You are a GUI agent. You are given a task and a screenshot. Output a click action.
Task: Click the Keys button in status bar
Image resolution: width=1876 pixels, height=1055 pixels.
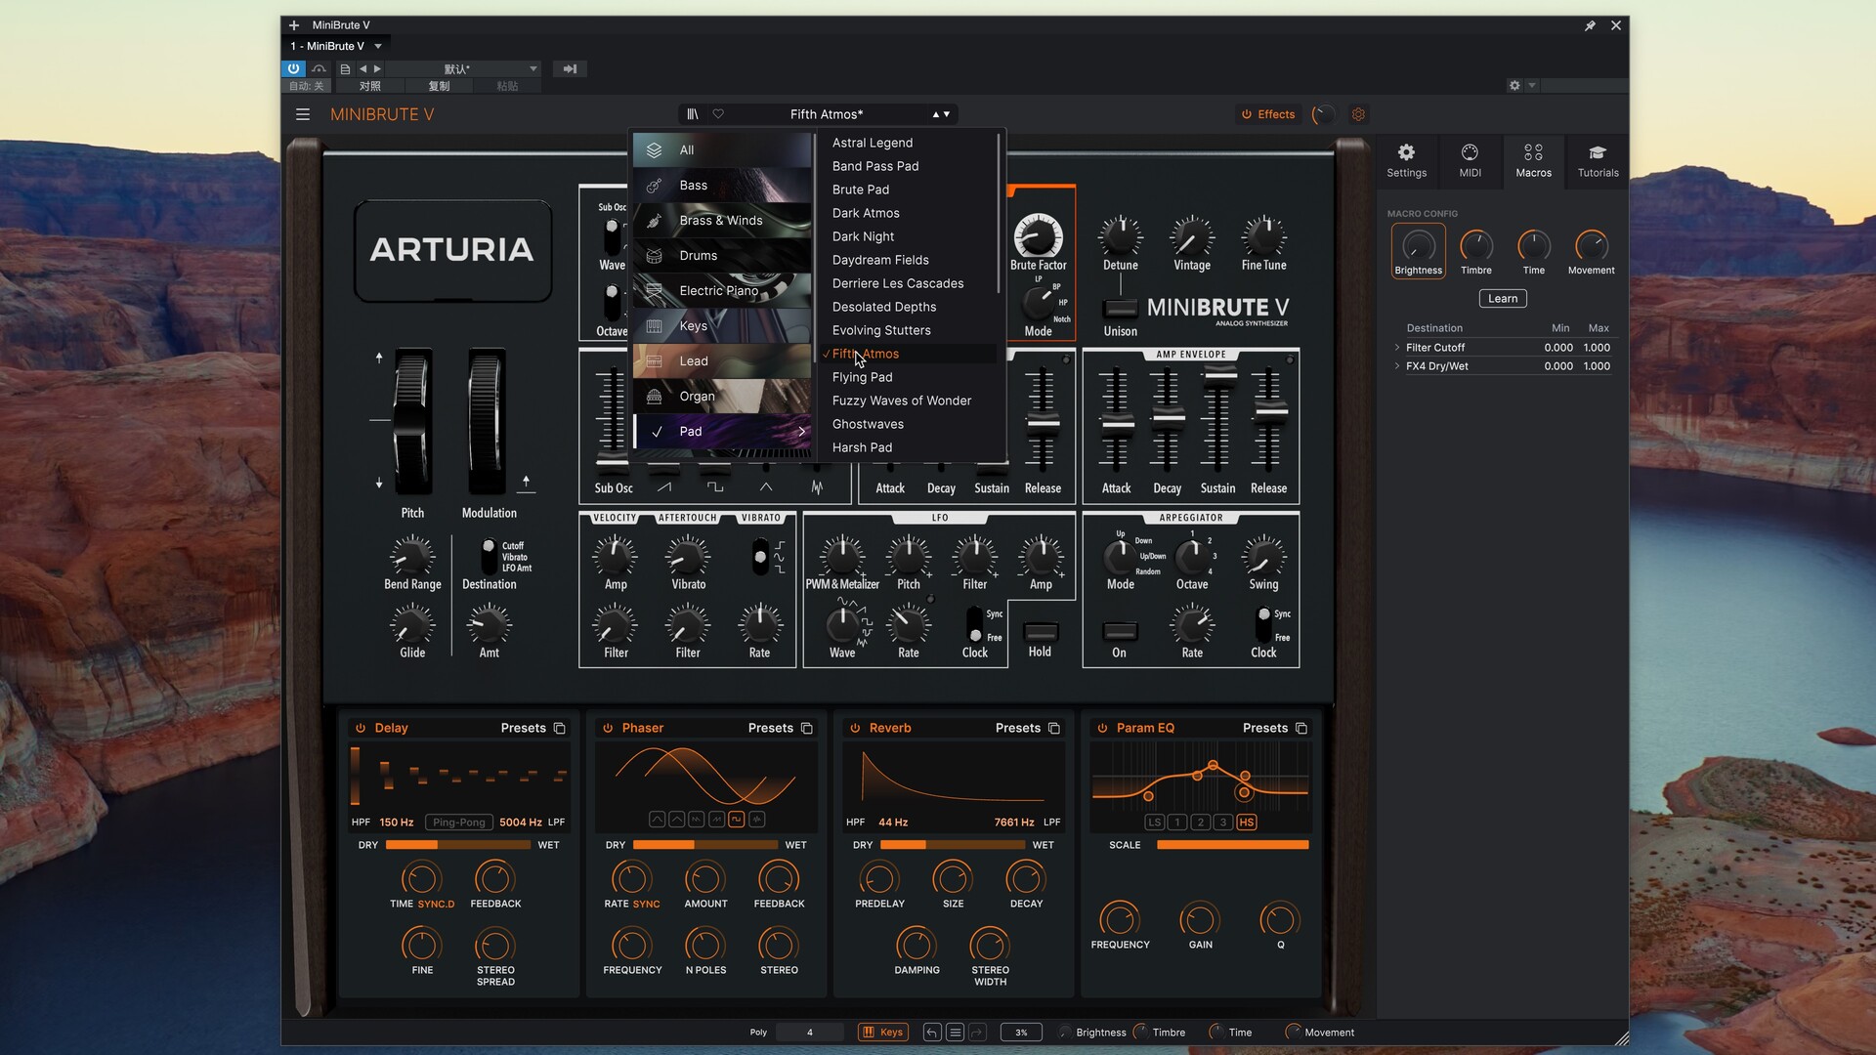click(883, 1032)
